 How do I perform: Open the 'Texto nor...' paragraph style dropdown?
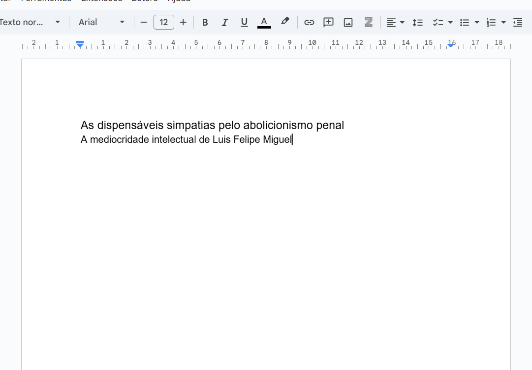[x=30, y=22]
